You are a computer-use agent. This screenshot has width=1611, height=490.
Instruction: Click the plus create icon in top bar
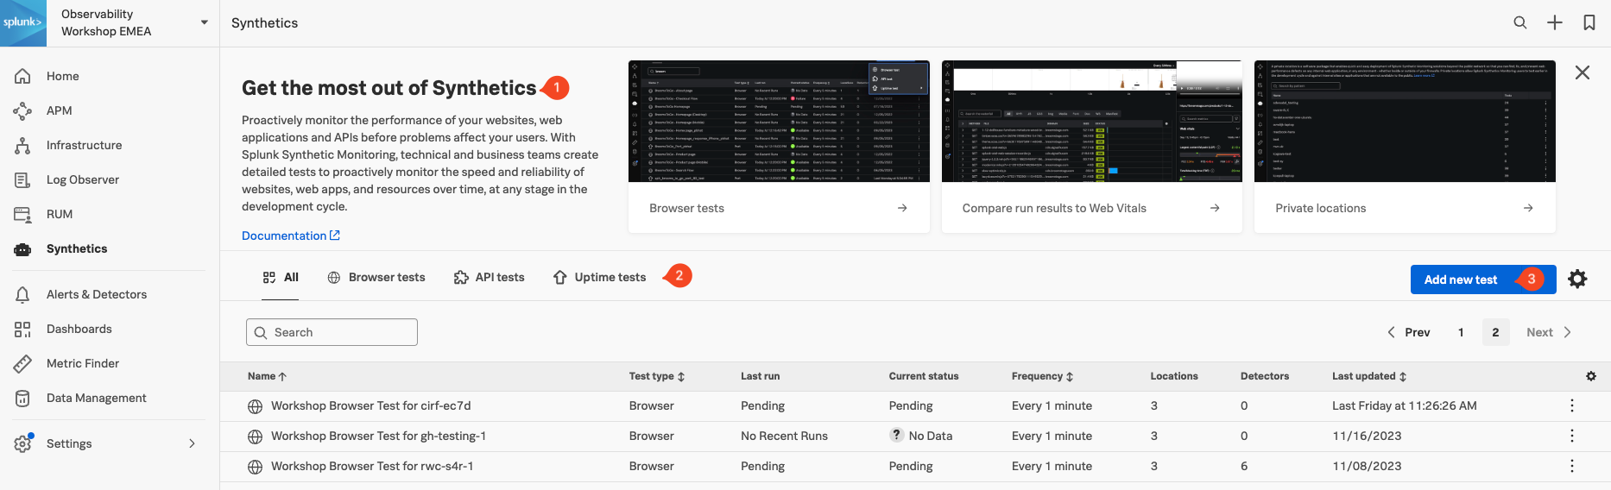[1555, 23]
